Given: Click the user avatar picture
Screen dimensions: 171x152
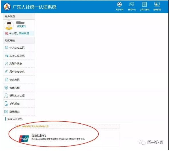Looking at the screenshot, I should pos(9,25).
